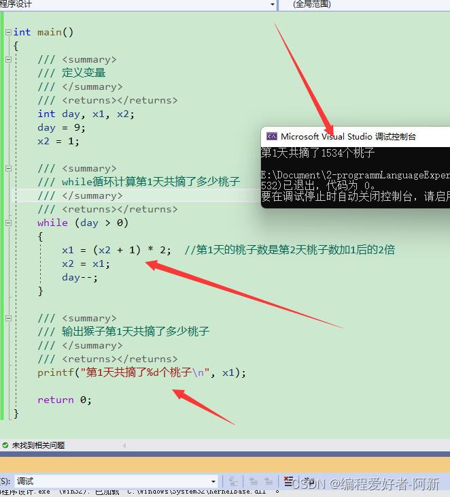Viewport: 450px width, 497px height.
Task: Click the line 'int day, x1, x2;'
Action: (86, 114)
